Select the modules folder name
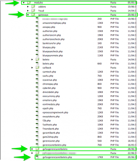 tap(38, 3)
